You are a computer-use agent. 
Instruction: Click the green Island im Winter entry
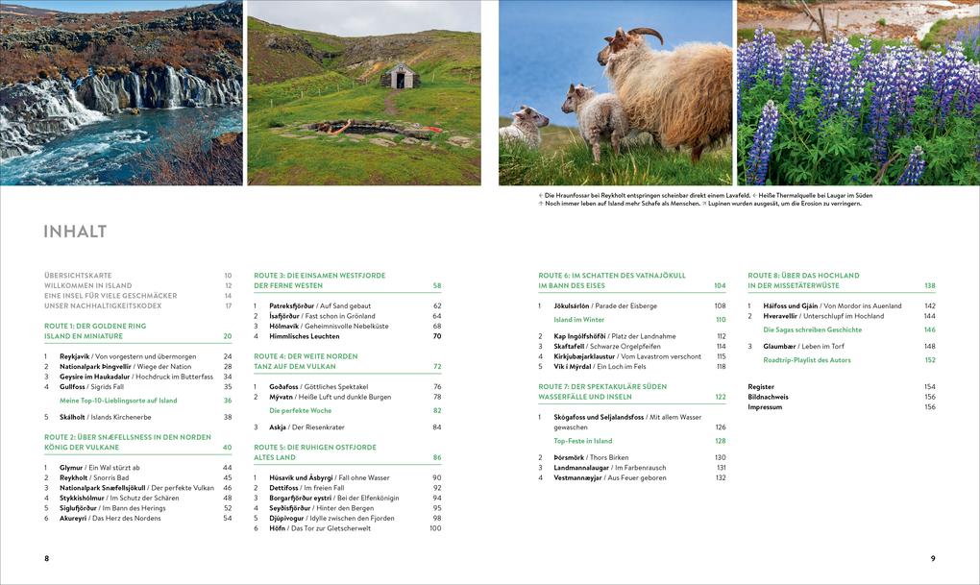tap(578, 320)
